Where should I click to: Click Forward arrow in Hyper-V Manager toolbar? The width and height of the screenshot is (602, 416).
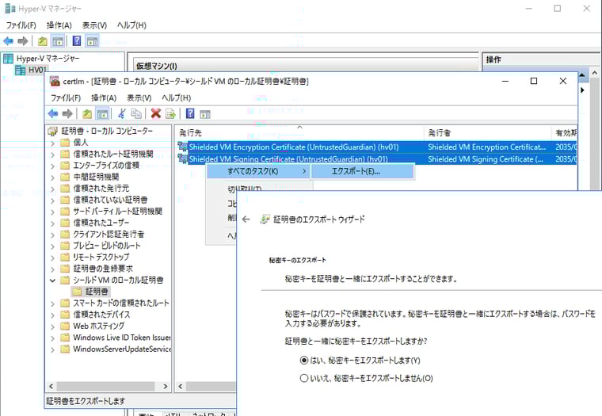pos(23,40)
